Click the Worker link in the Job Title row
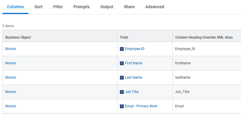 [11, 92]
